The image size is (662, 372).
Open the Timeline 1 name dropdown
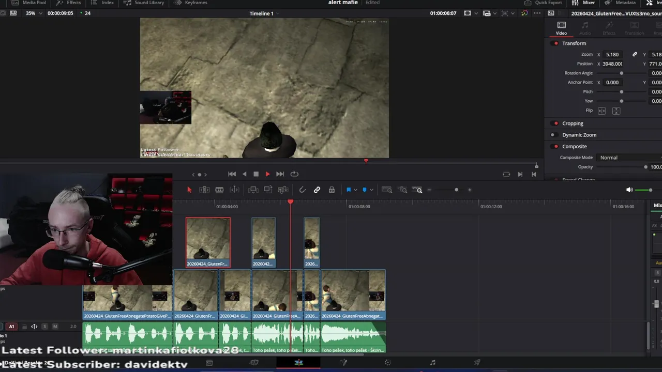point(264,13)
